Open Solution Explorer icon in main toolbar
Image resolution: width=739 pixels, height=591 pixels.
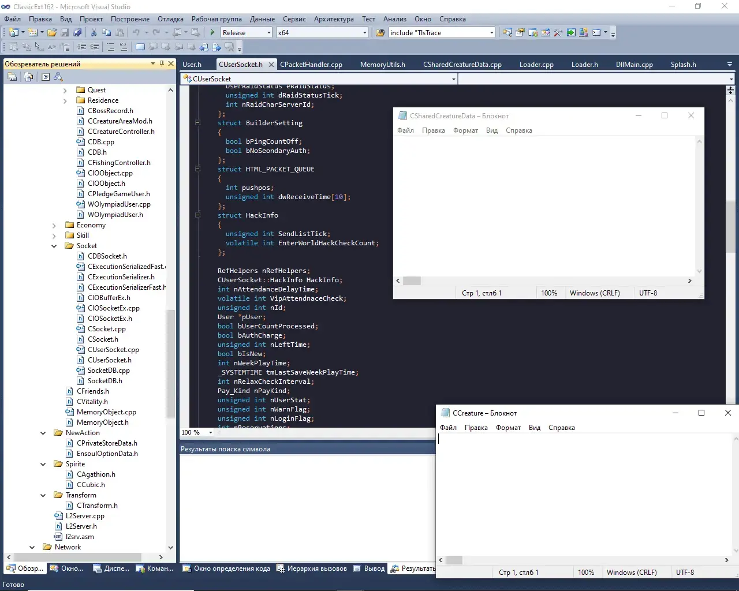[507, 33]
